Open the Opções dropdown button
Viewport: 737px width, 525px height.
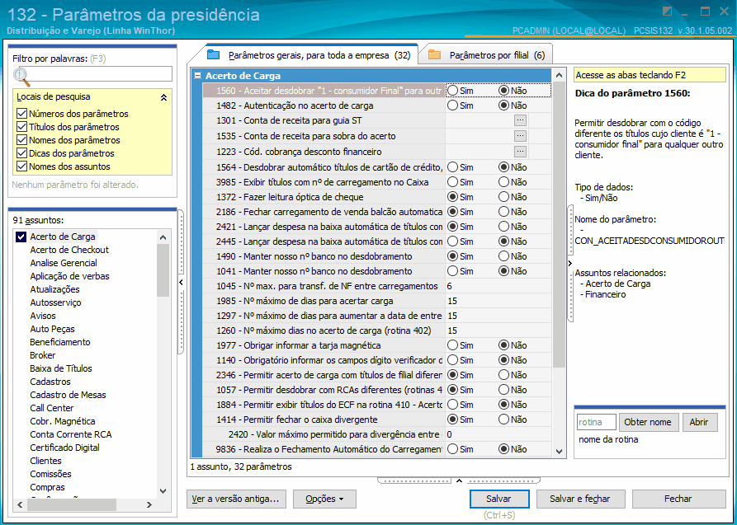pyautogui.click(x=324, y=499)
